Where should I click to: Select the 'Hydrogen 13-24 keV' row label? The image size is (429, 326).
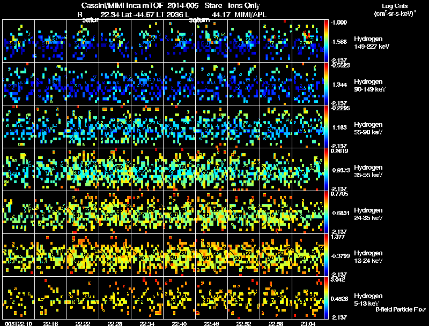coord(368,257)
